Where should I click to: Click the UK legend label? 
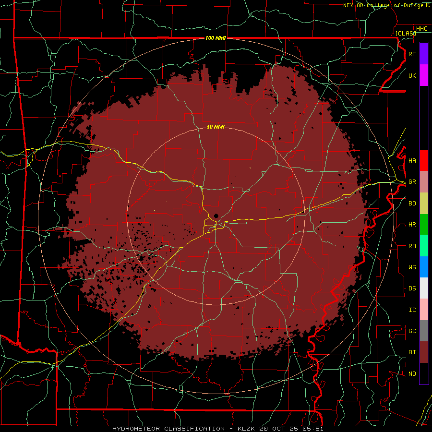[412, 75]
